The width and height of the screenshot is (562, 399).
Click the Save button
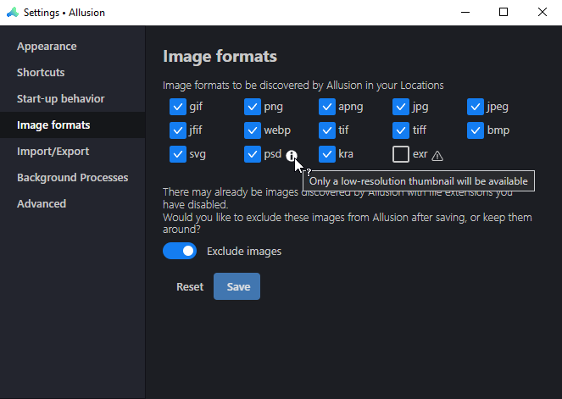point(236,286)
